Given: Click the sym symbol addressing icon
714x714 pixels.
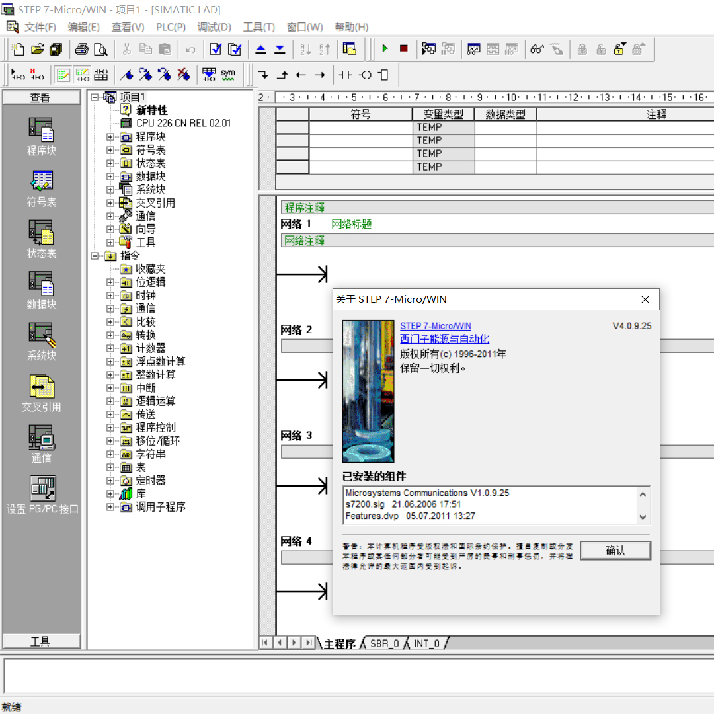Looking at the screenshot, I should [228, 75].
